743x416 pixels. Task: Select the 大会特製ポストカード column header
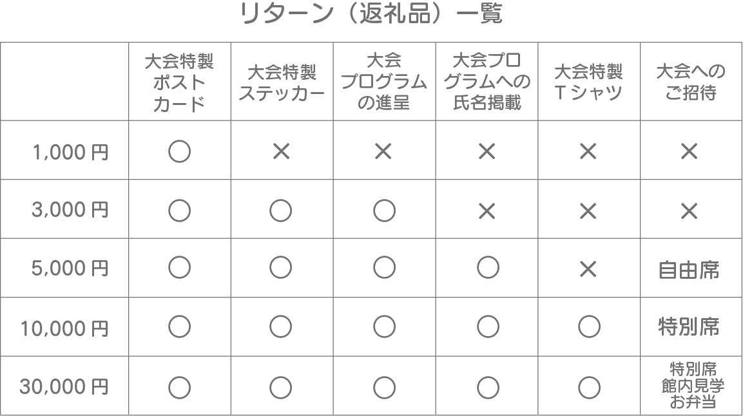tap(179, 82)
